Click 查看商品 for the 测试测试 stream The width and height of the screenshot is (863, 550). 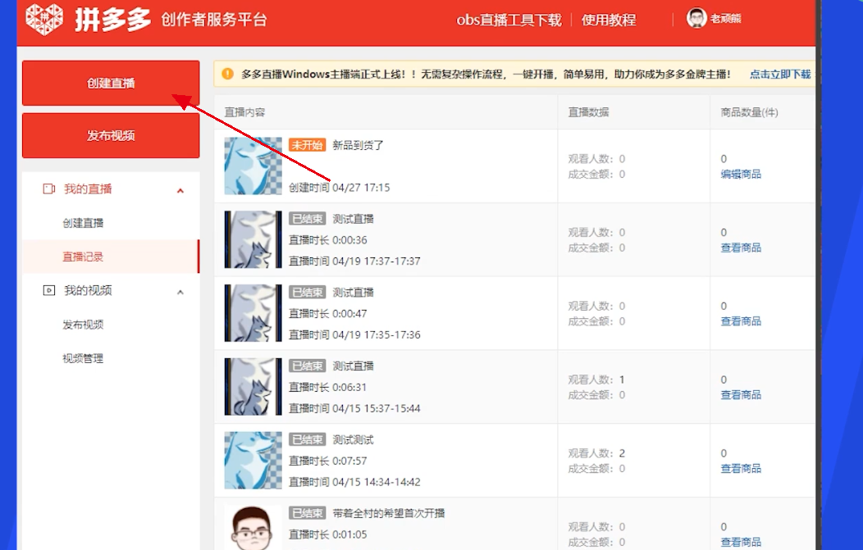coord(741,468)
